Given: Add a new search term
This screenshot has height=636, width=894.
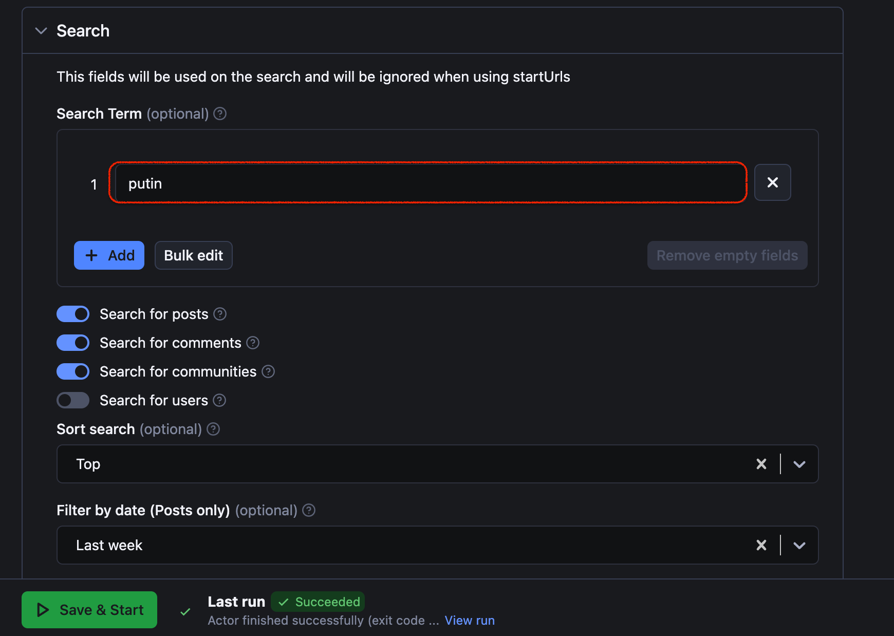Looking at the screenshot, I should [109, 255].
